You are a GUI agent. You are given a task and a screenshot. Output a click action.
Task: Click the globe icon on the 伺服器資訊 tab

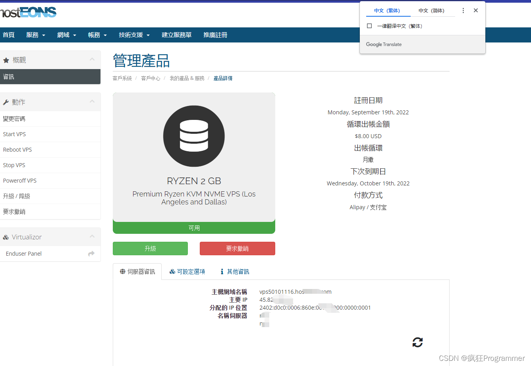[122, 271]
